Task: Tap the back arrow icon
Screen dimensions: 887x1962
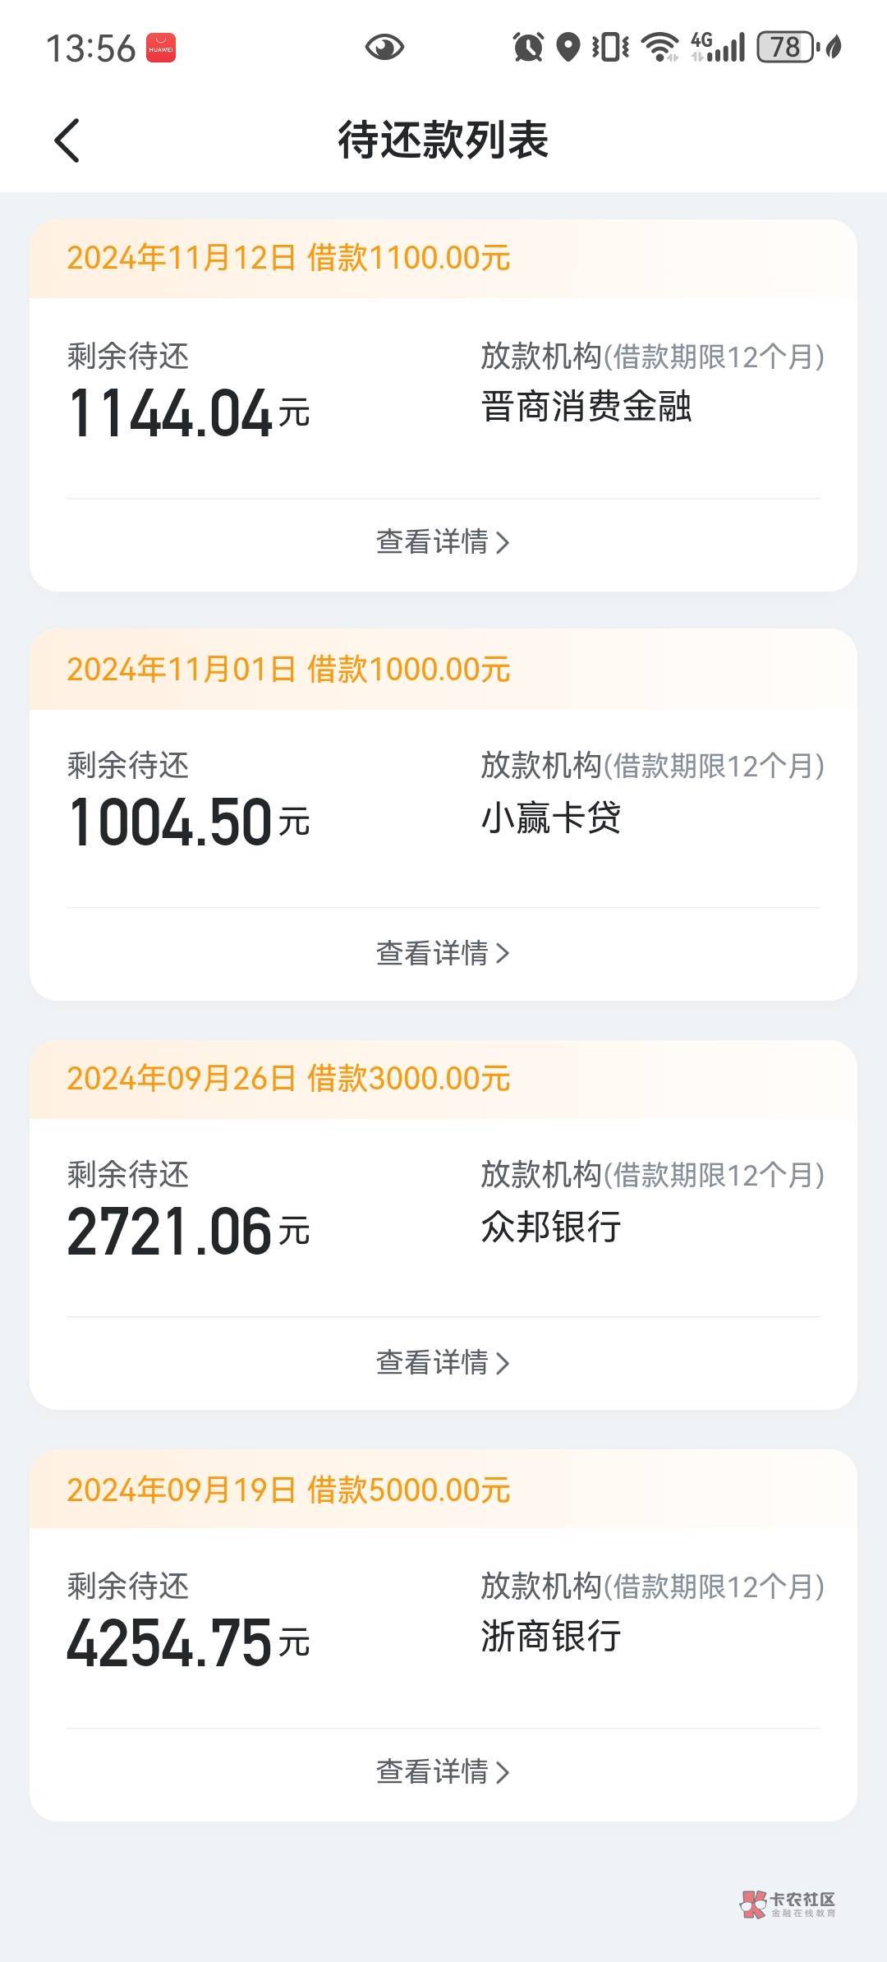Action: [x=67, y=140]
